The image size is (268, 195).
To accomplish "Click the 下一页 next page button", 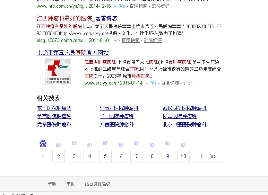I will (x=208, y=156).
